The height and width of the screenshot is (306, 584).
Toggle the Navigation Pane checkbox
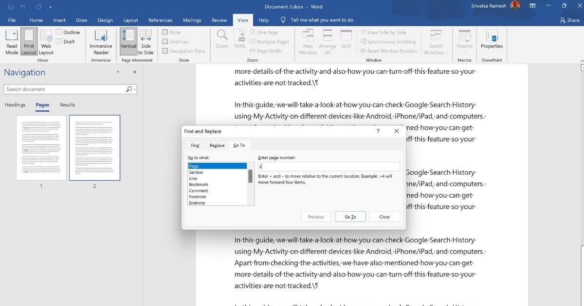click(165, 51)
